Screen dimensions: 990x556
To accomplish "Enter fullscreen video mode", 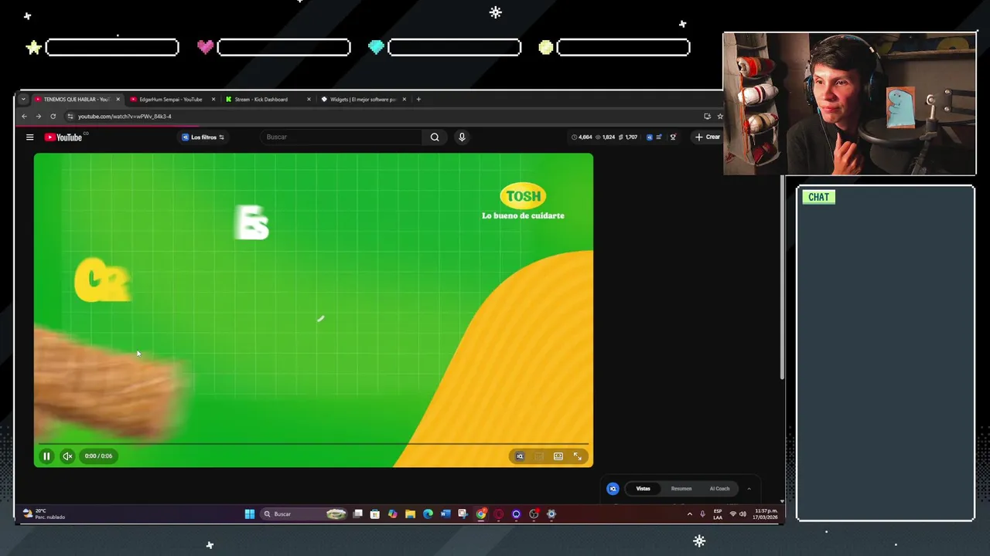I will click(578, 456).
